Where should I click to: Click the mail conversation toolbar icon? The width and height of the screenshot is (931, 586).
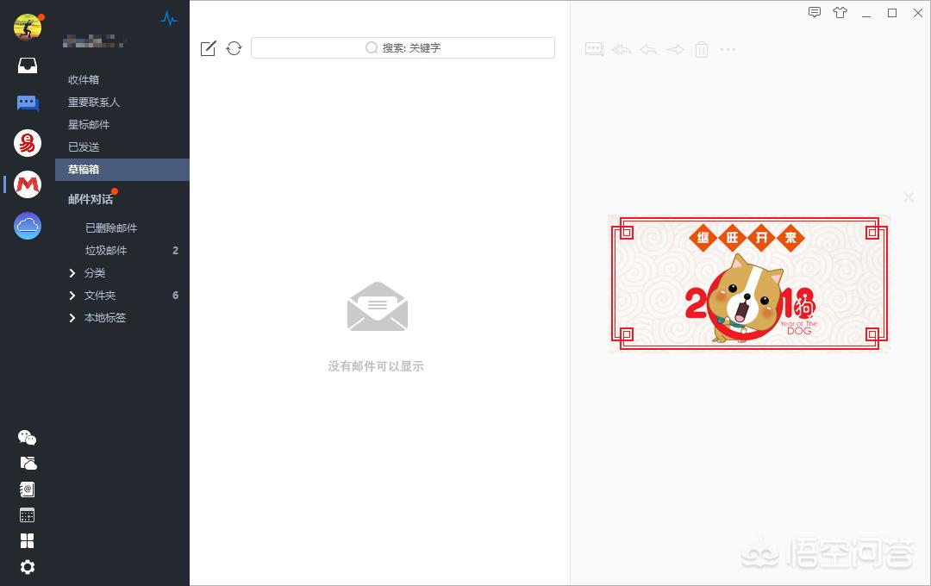tap(594, 49)
